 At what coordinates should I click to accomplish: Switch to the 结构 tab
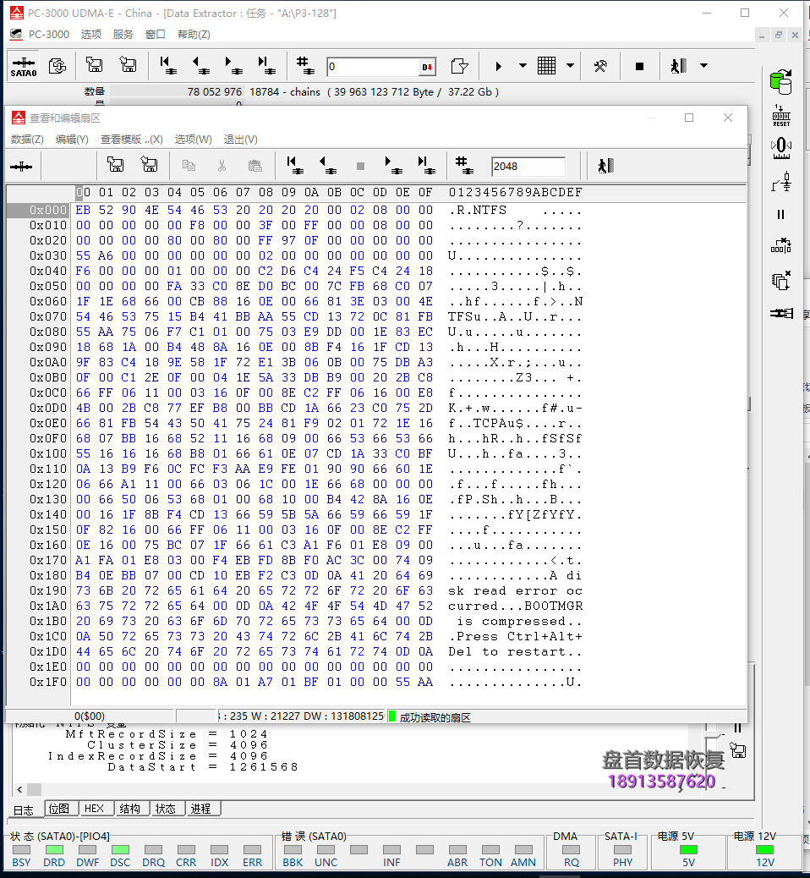click(x=130, y=809)
